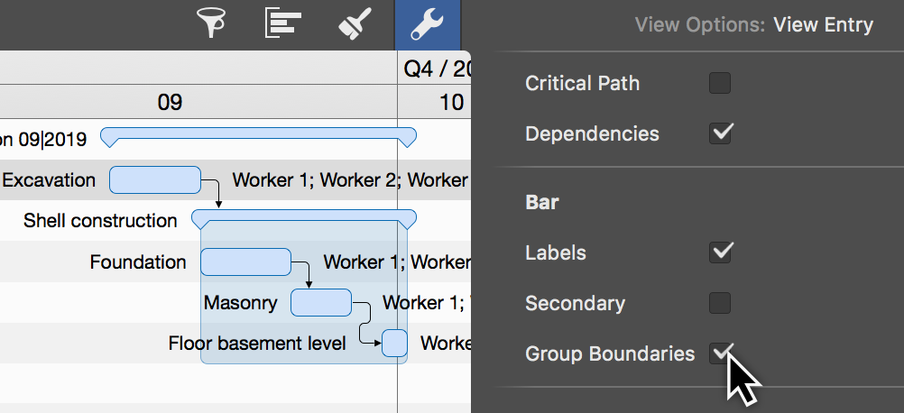Toggle the wrench view options button
Image resolution: width=904 pixels, height=413 pixels.
tap(427, 24)
